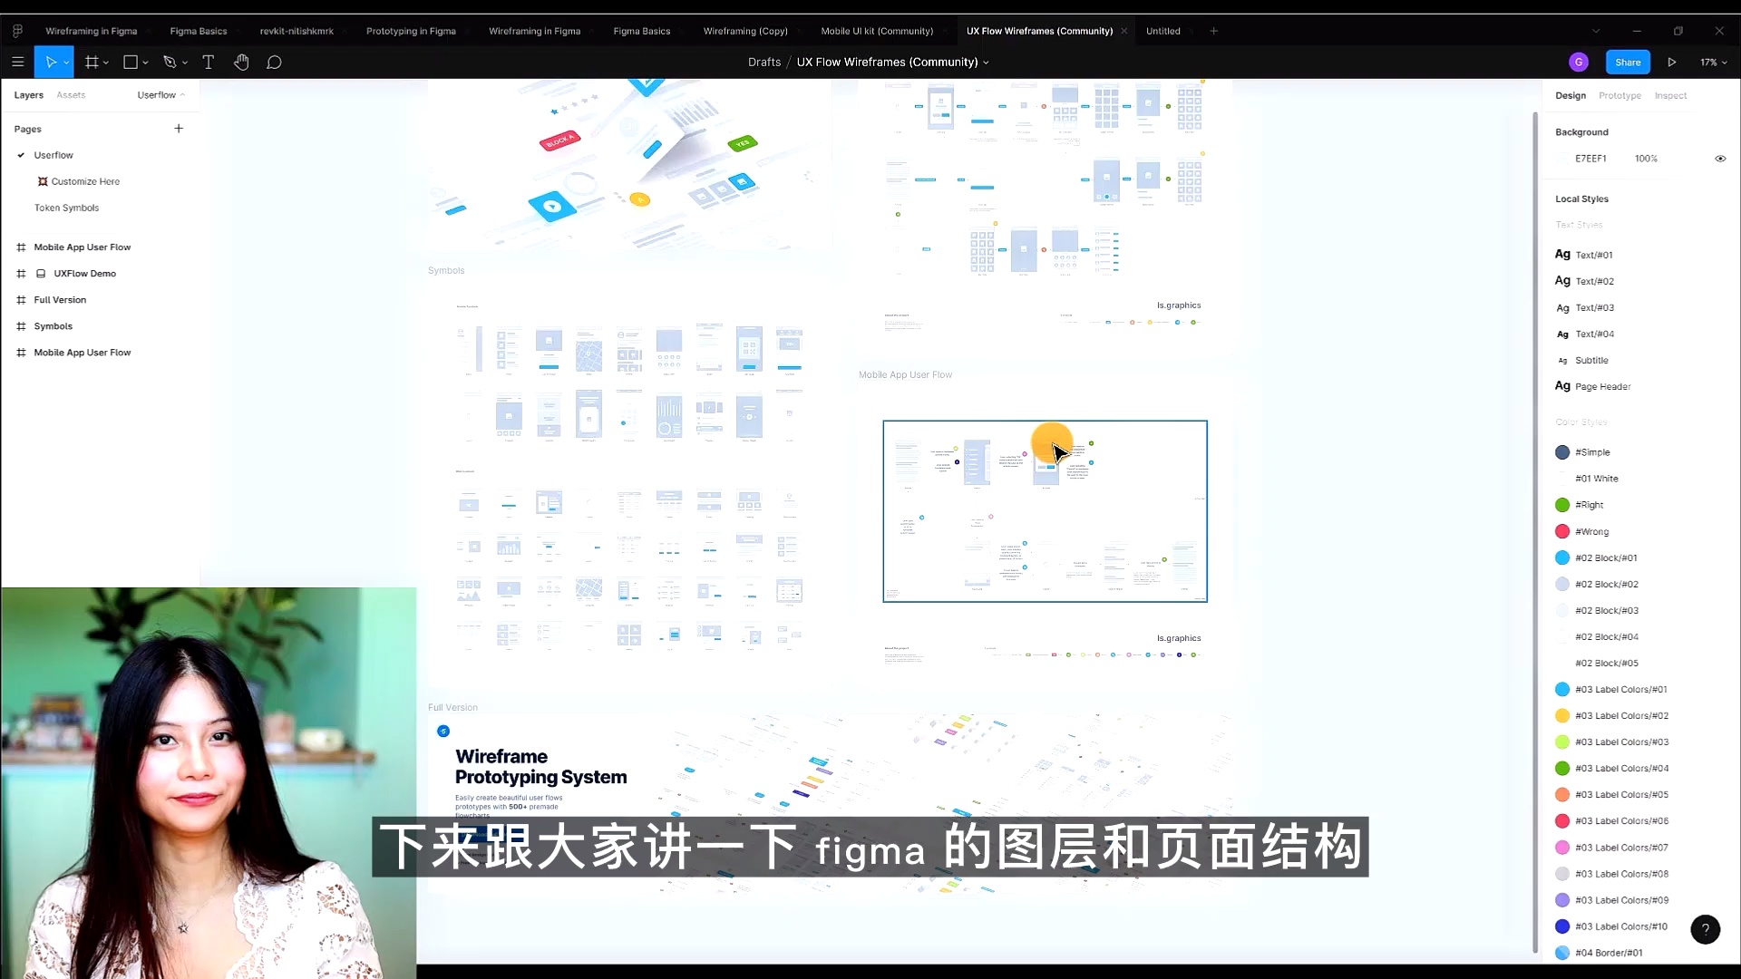
Task: Select the Move tool
Action: [50, 62]
